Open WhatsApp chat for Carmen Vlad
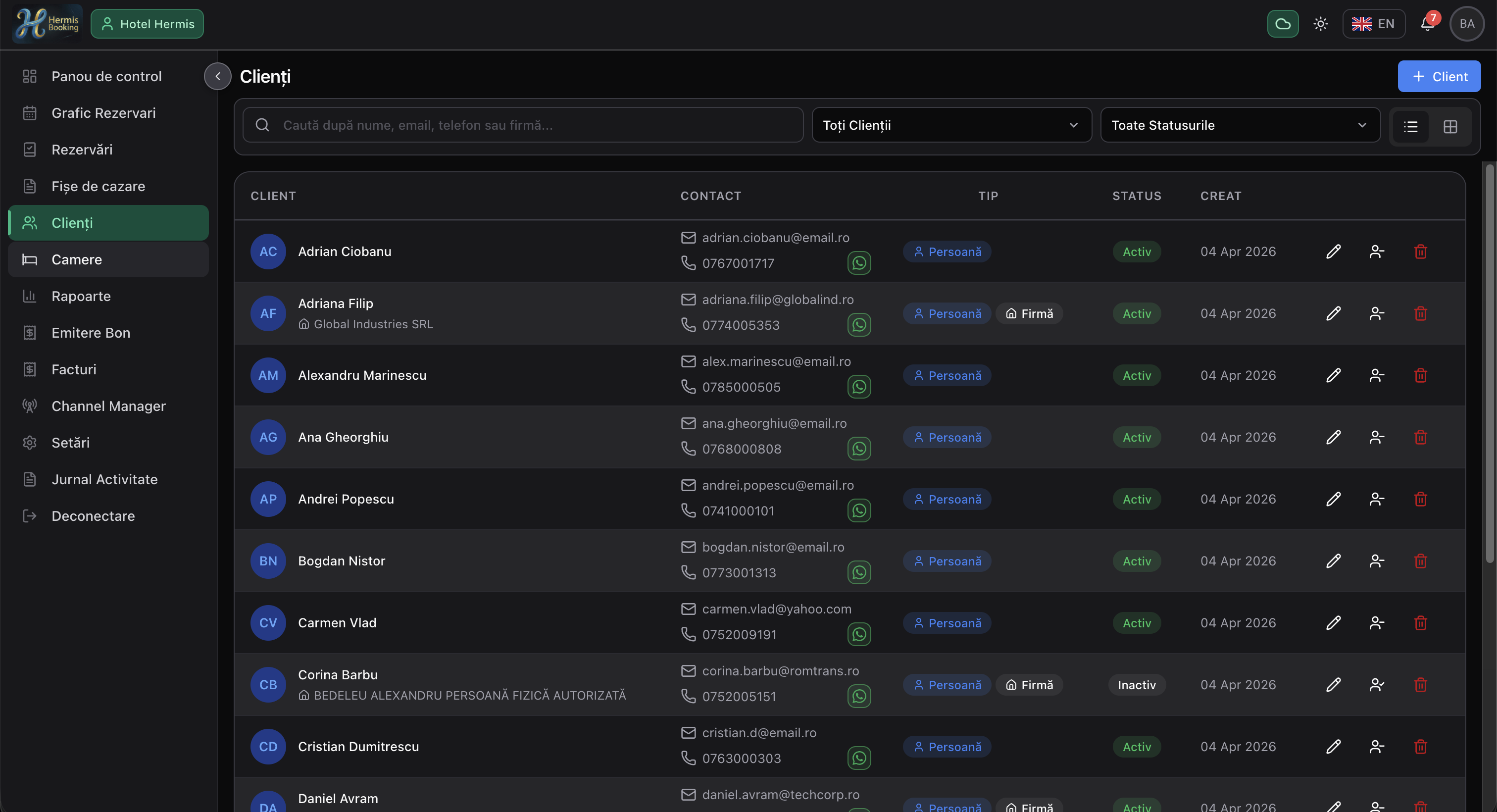This screenshot has height=812, width=1497. [859, 634]
